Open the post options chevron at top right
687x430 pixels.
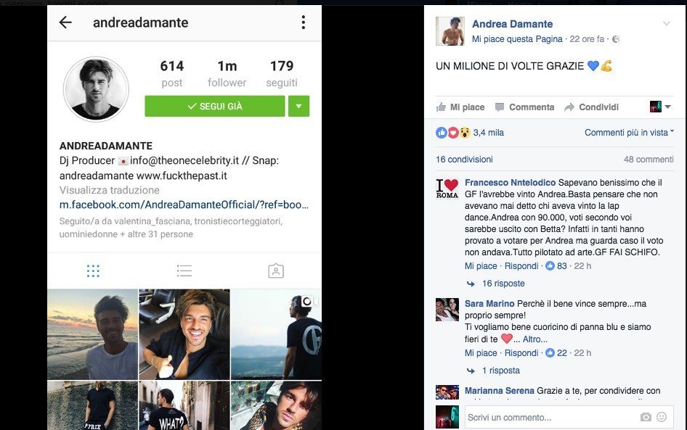(x=667, y=24)
